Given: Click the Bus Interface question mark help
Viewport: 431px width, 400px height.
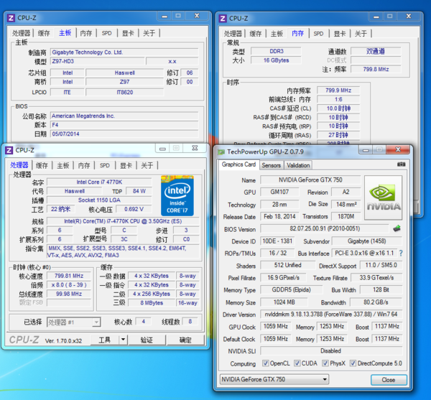Looking at the screenshot, I should click(401, 254).
